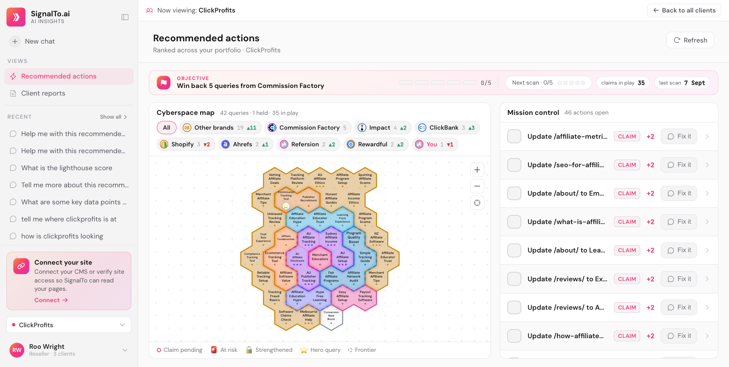Check the Update /reviews/ to Ex... checkbox

pos(514,279)
